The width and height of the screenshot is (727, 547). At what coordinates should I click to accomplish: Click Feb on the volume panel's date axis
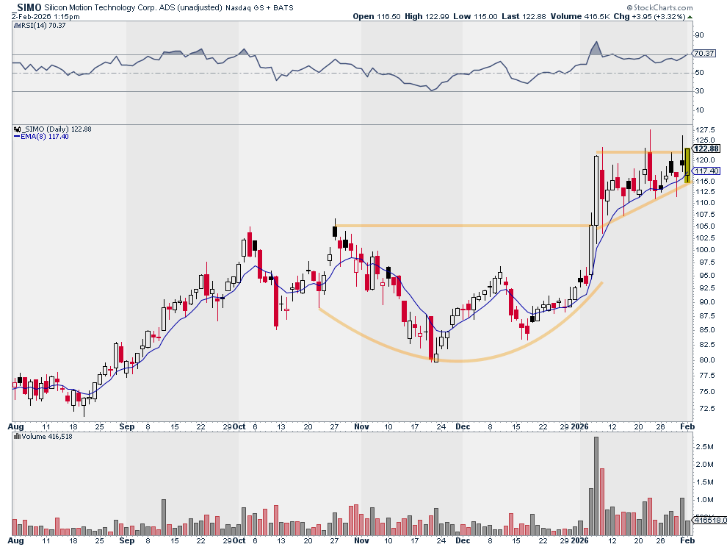687,540
